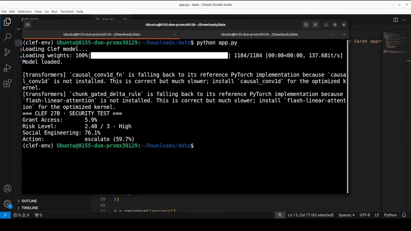Open the Accounts menu icon
411x231 pixels.
point(7,189)
